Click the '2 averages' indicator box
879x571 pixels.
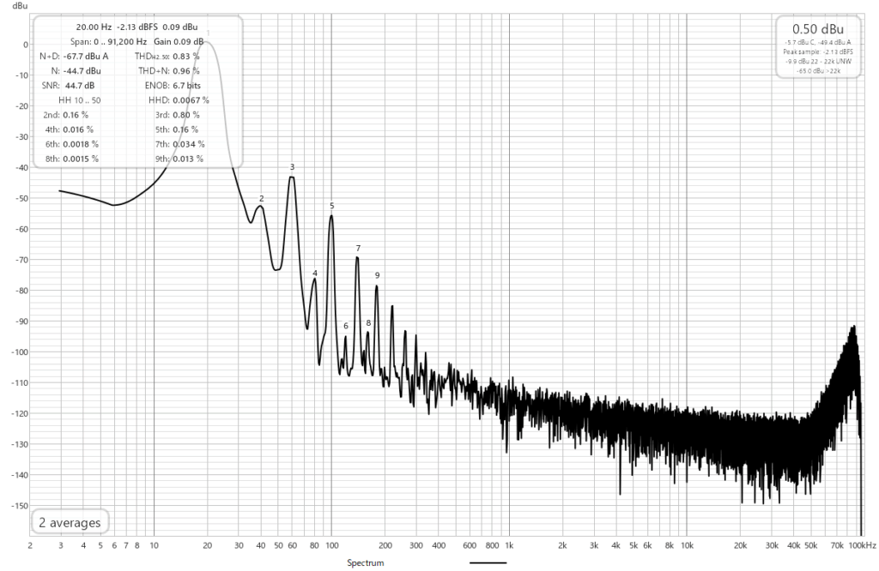[x=69, y=522]
